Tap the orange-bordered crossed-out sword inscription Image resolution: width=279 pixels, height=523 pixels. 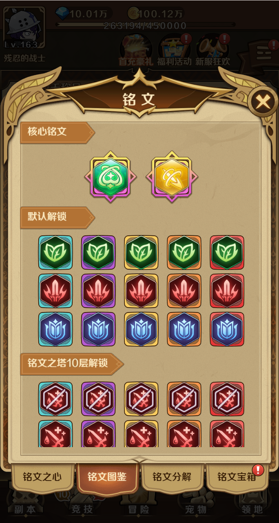(x=184, y=399)
